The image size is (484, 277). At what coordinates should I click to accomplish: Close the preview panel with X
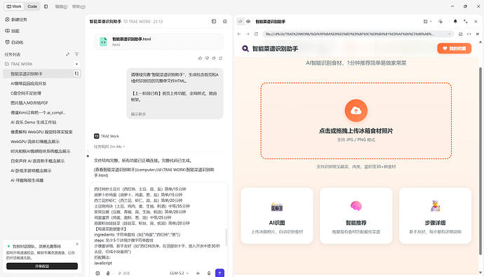coord(476,21)
